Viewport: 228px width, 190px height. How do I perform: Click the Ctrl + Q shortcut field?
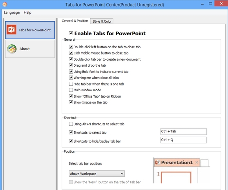(x=184, y=140)
